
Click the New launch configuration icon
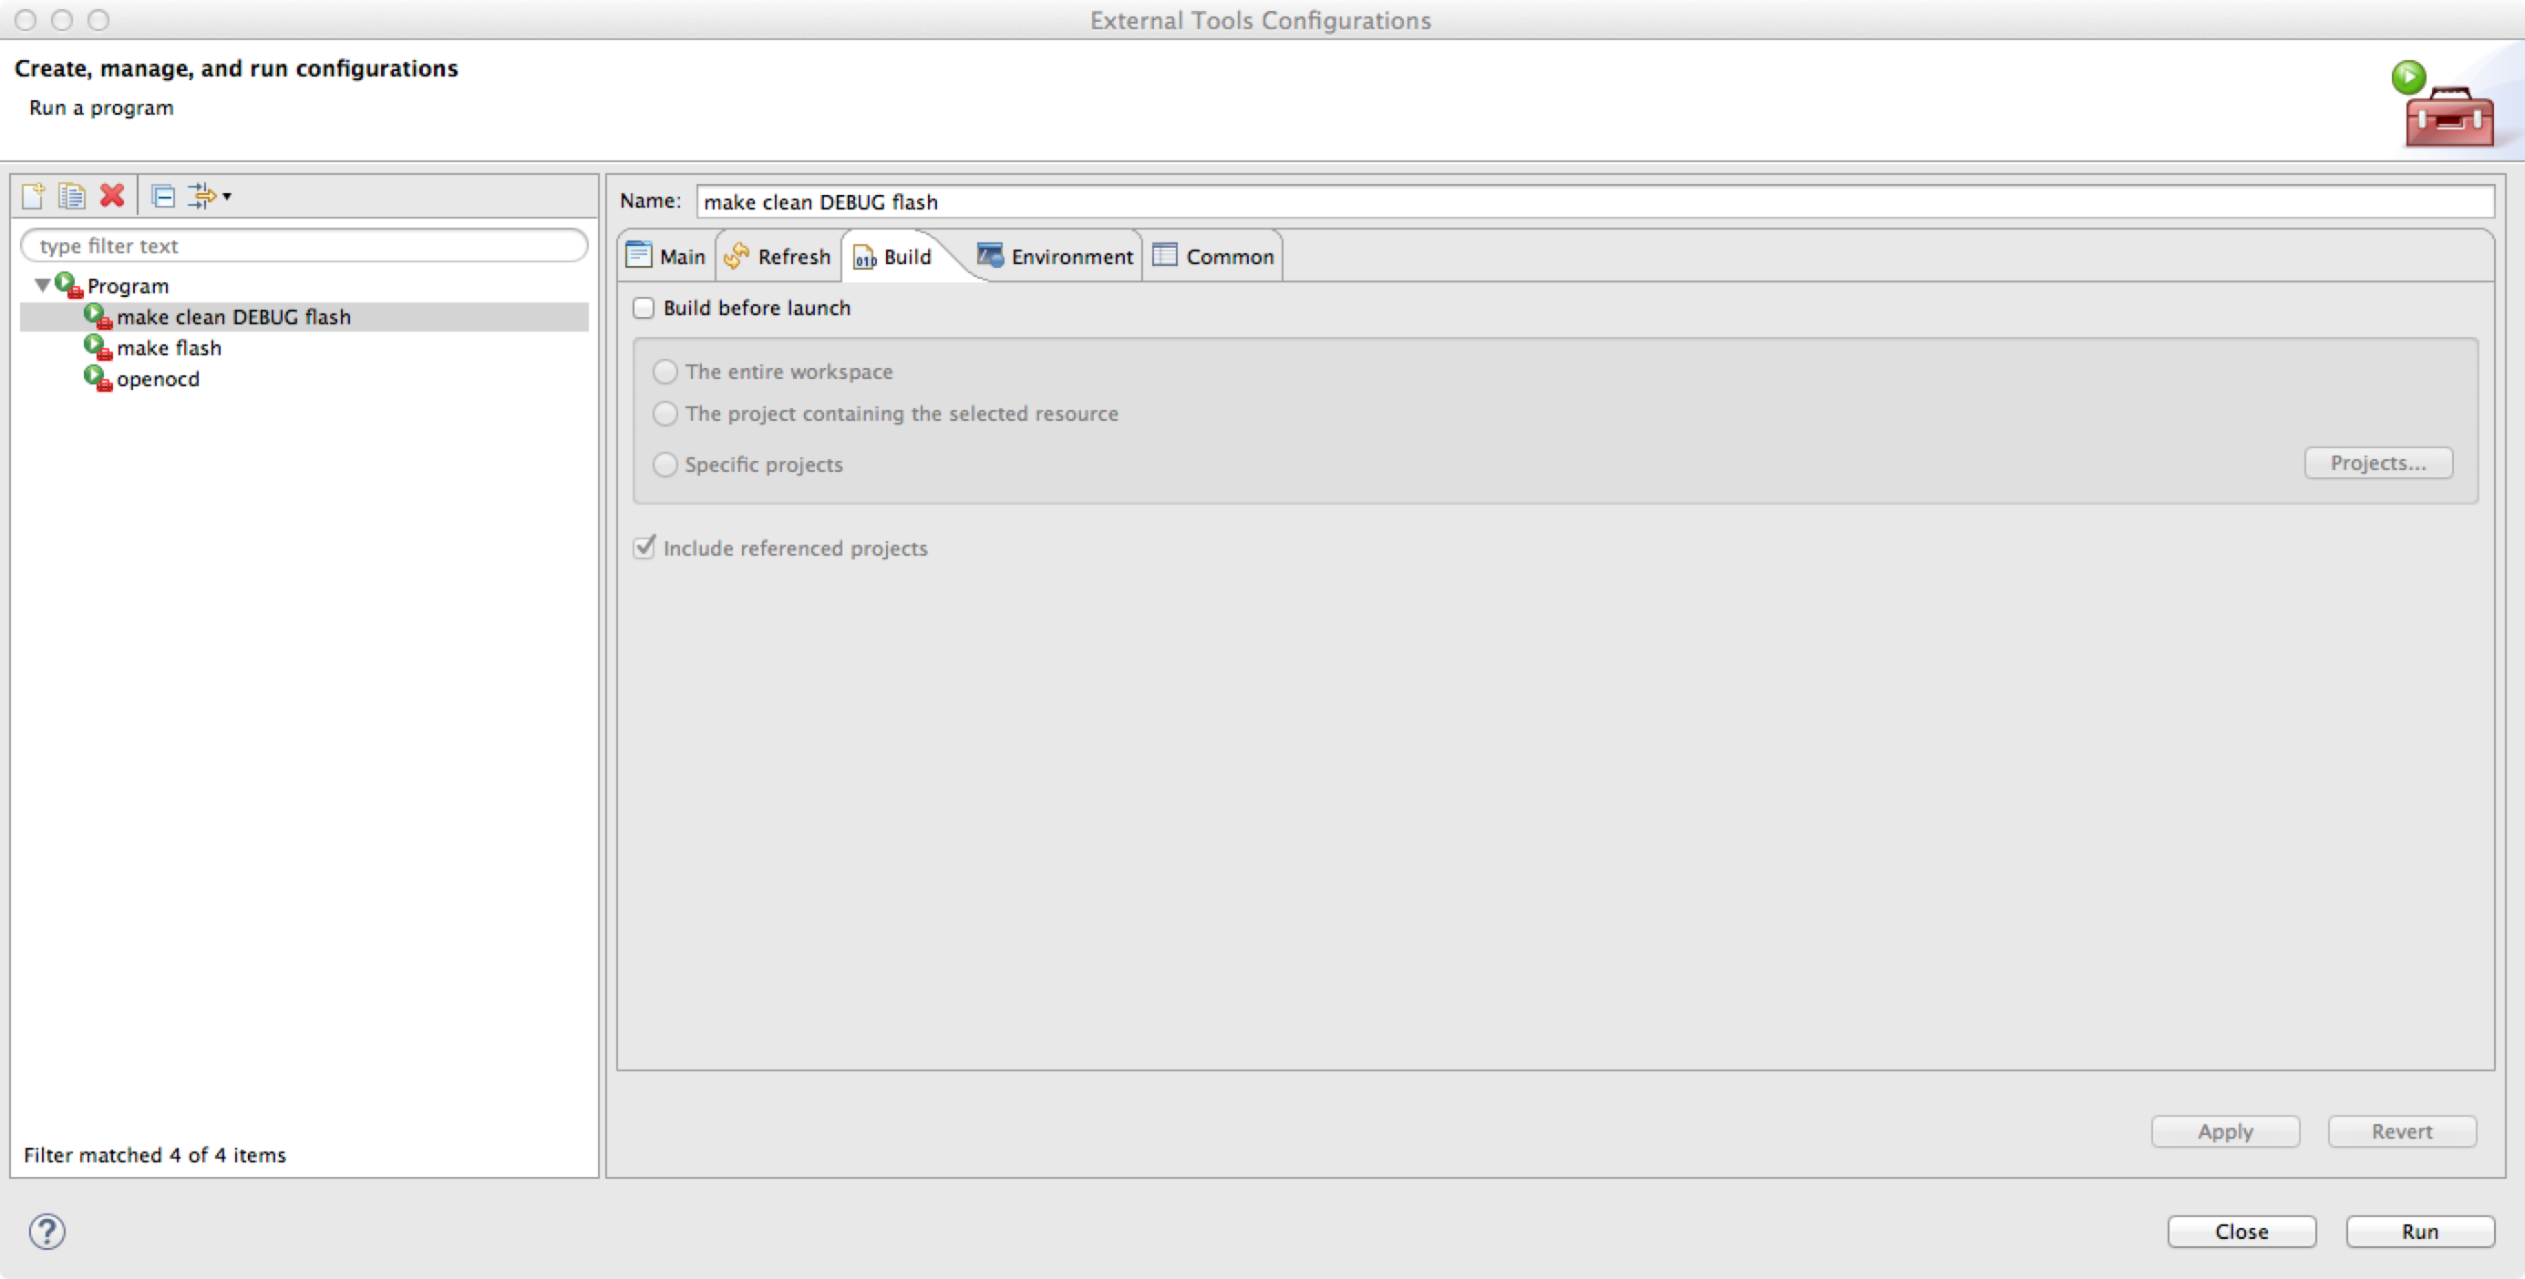32,196
